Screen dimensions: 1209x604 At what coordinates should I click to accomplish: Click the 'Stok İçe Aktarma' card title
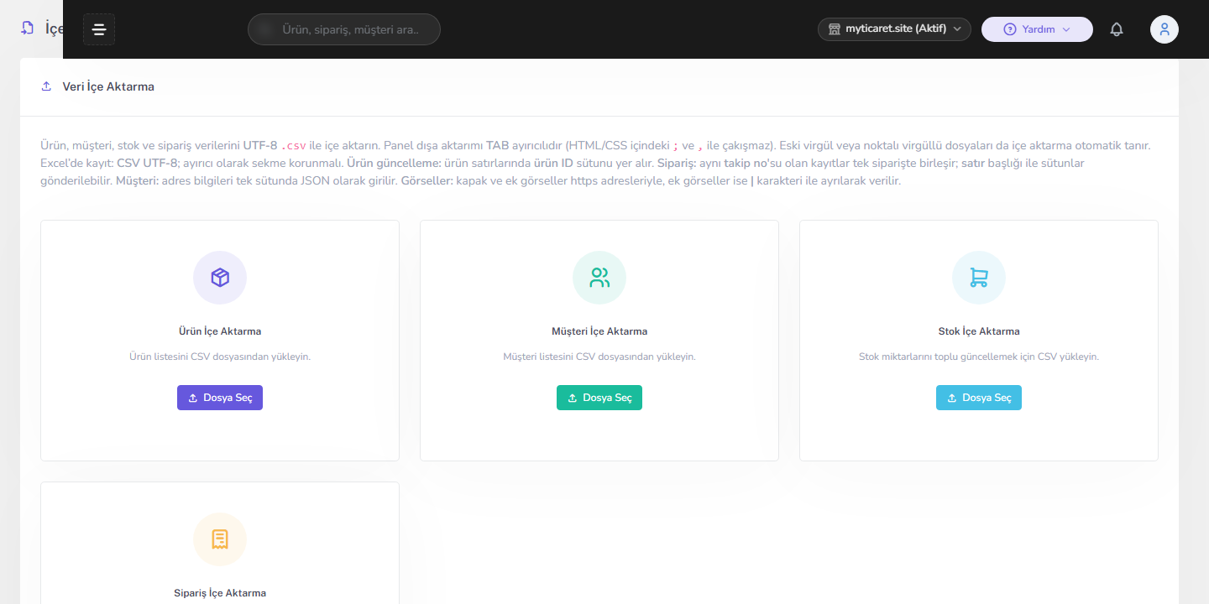[x=979, y=331]
